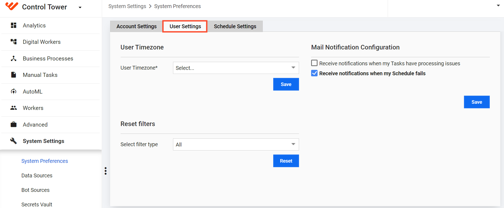Open the top-right user dropdown arrow
Image resolution: width=504 pixels, height=208 pixels.
coord(498,5)
